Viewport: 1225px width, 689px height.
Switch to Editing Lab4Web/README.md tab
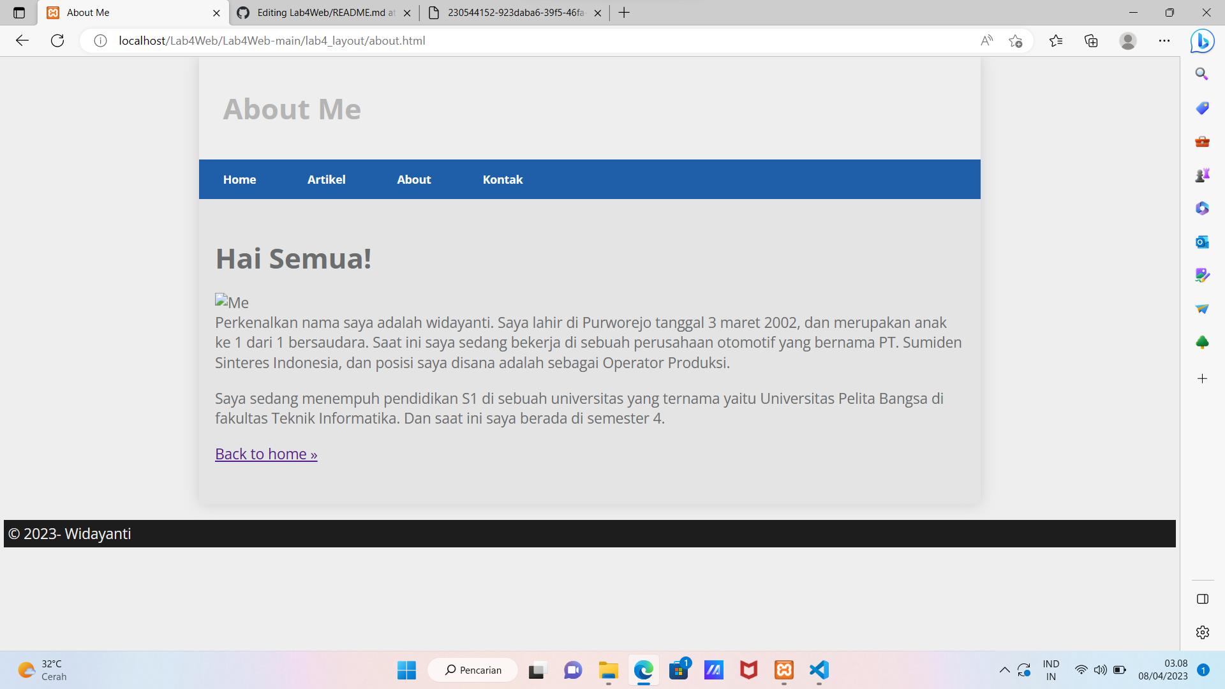325,13
